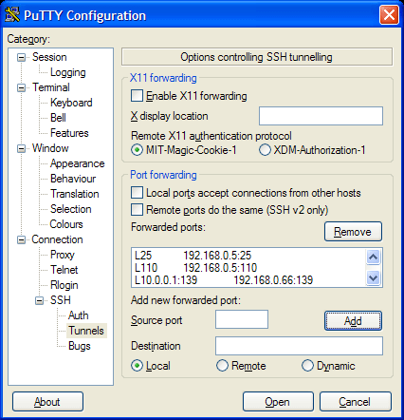
Task: Click the Remove forwarded port button
Action: [353, 232]
